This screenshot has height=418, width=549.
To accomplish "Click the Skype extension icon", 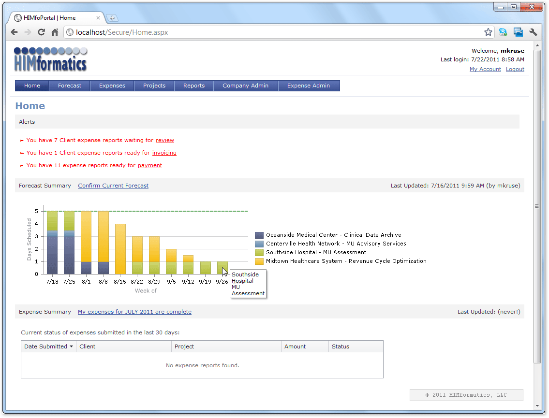I will click(503, 32).
